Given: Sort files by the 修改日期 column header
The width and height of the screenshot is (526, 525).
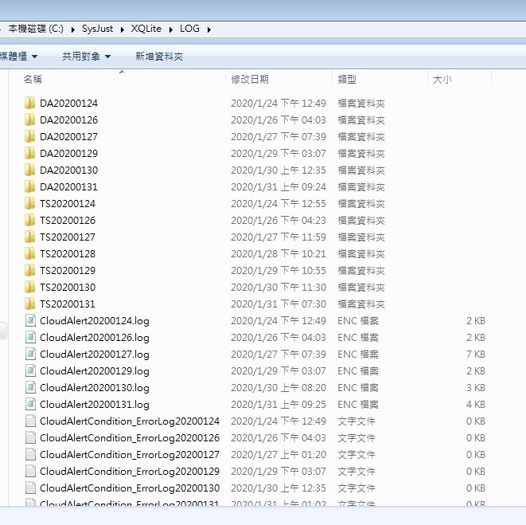Looking at the screenshot, I should pyautogui.click(x=250, y=80).
